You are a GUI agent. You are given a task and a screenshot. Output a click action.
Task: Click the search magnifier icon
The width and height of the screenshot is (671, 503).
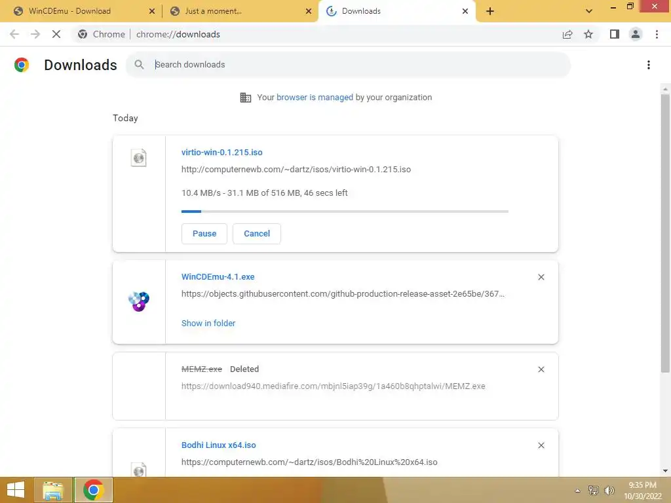tap(139, 65)
